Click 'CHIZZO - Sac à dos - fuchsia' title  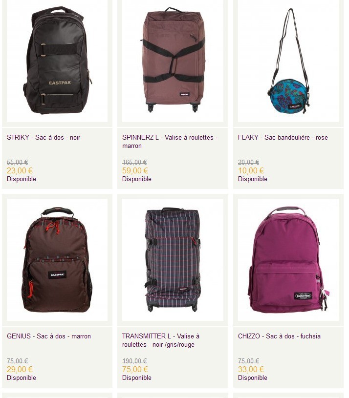click(279, 336)
